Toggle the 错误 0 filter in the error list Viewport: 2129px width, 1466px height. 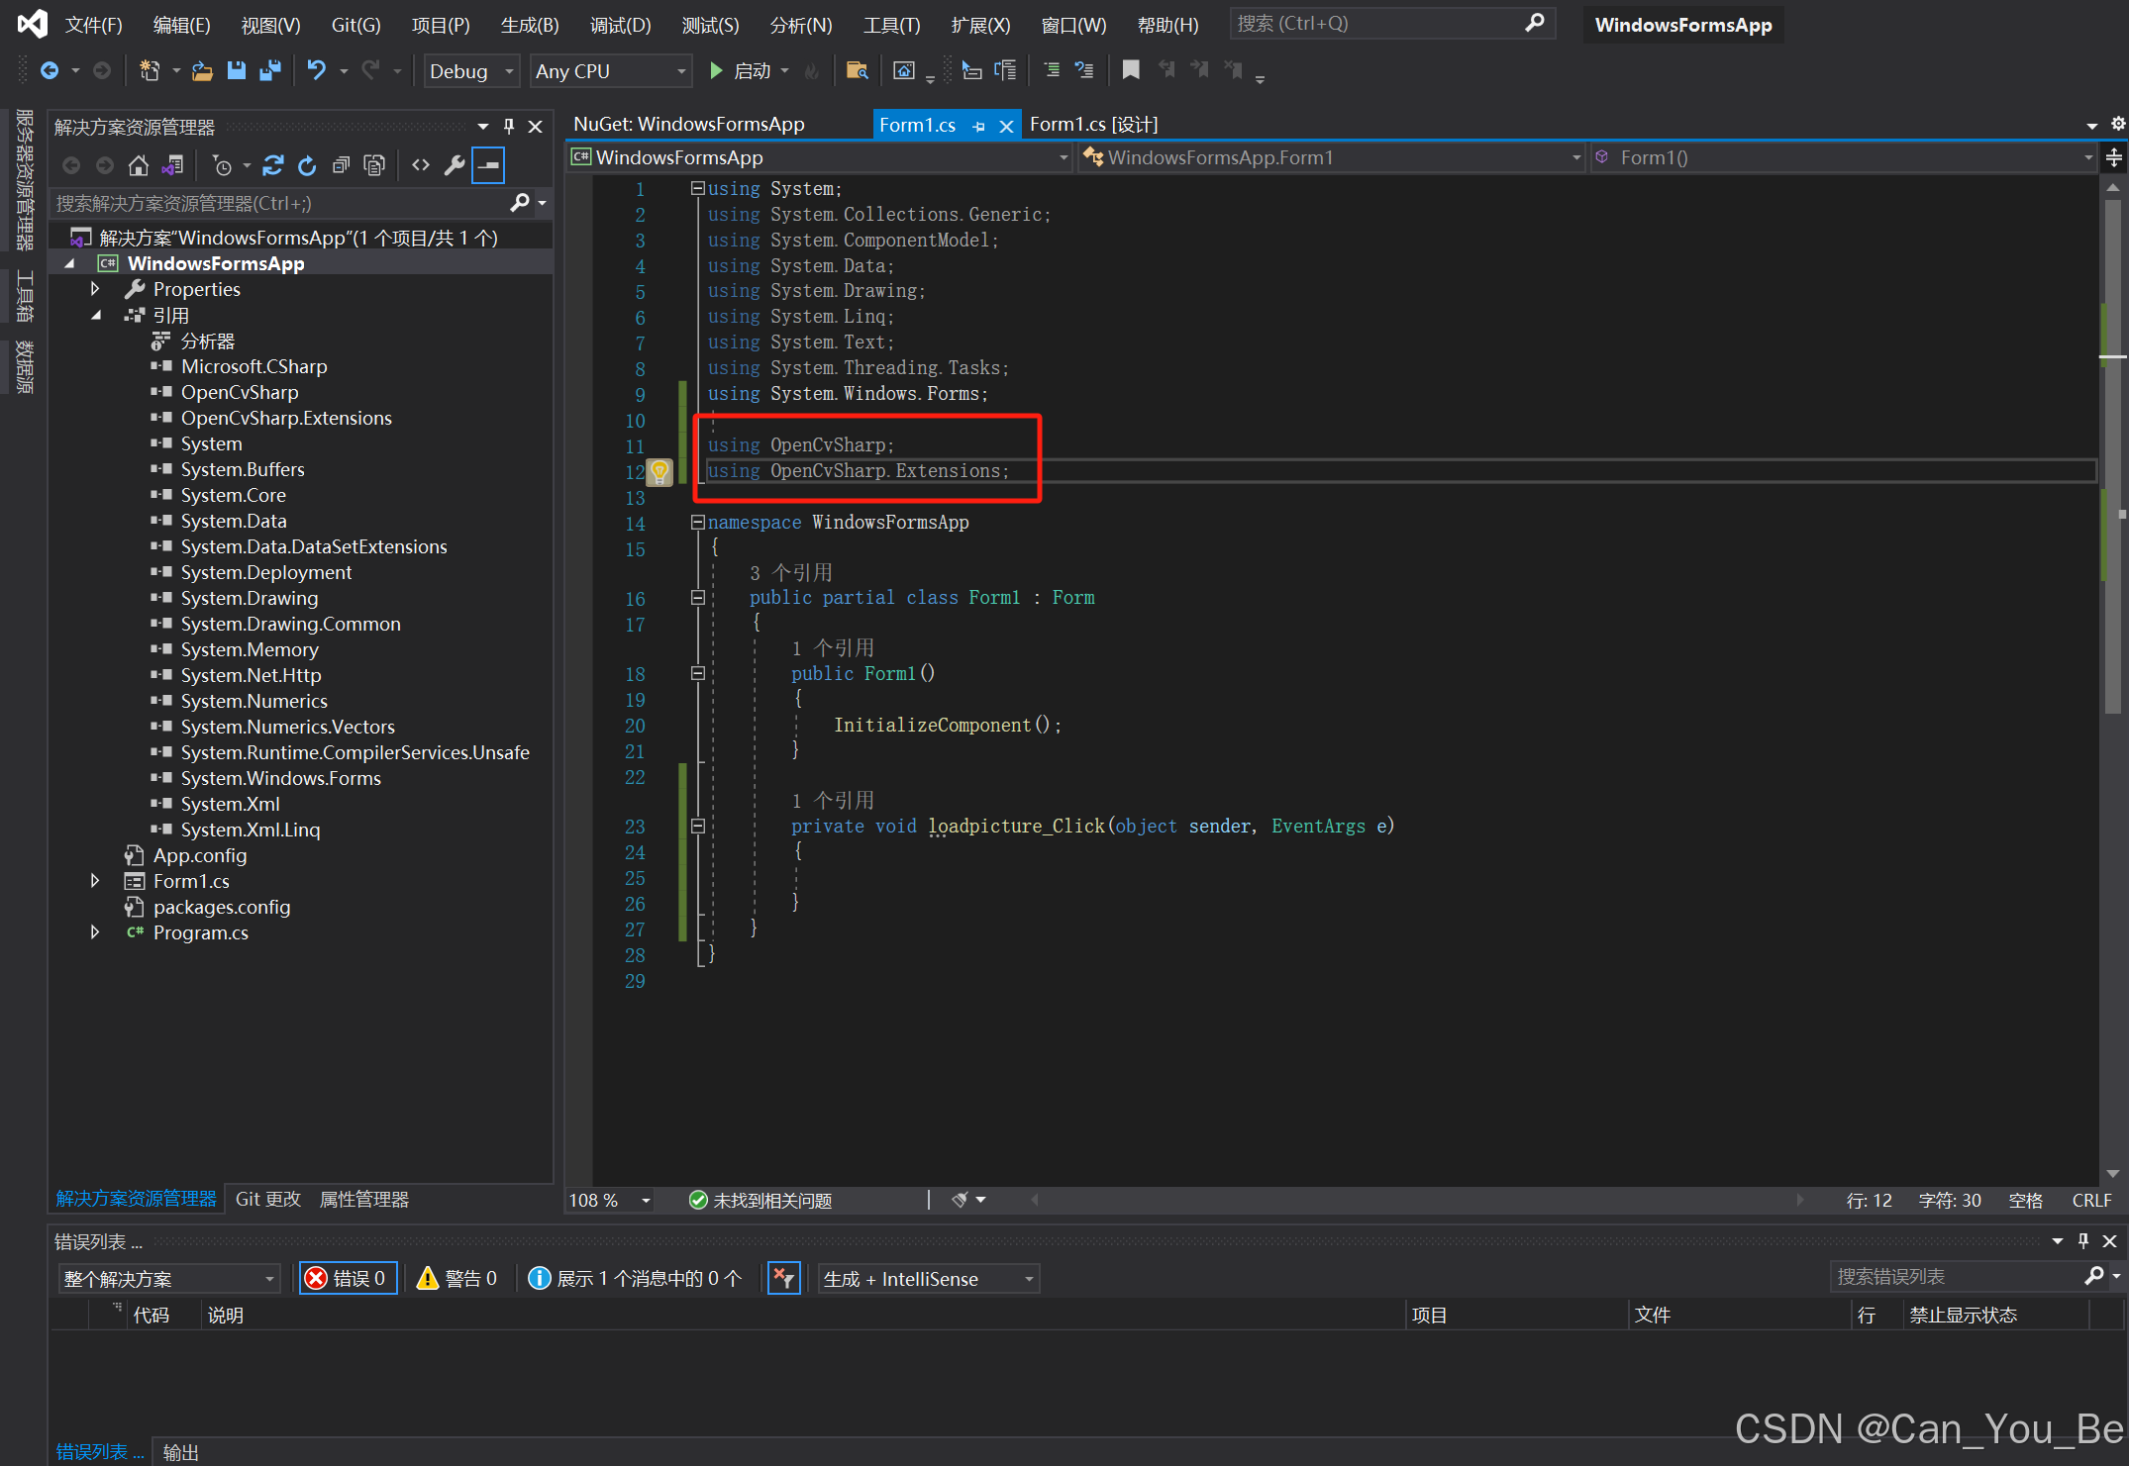pyautogui.click(x=347, y=1278)
